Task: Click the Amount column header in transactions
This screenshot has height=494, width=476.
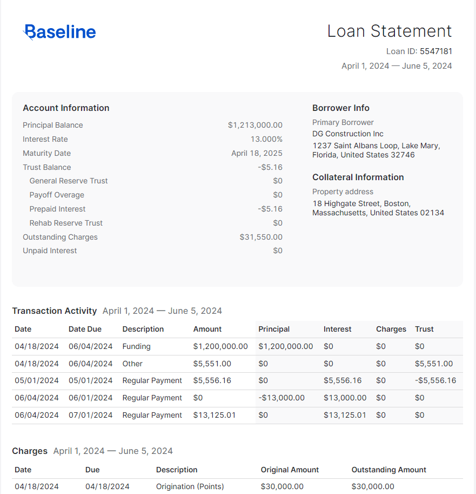Action: point(207,329)
